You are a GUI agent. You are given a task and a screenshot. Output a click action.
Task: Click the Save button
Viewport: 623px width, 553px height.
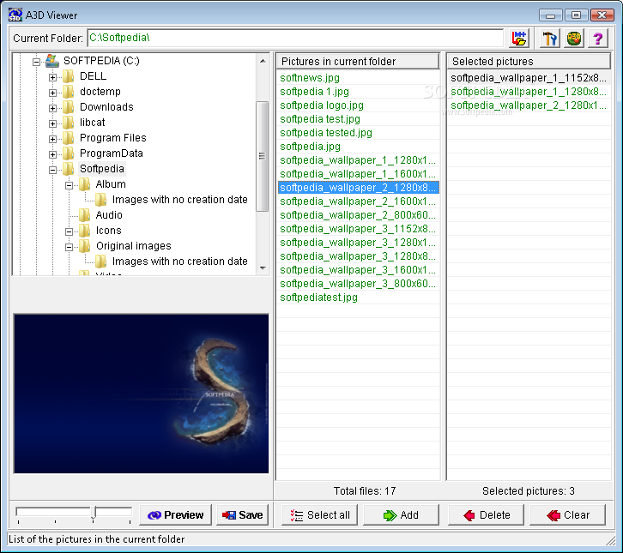coord(242,515)
